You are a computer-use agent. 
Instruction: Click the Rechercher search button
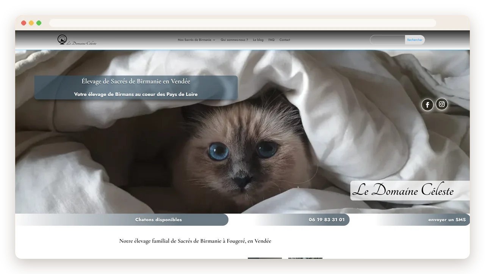415,40
